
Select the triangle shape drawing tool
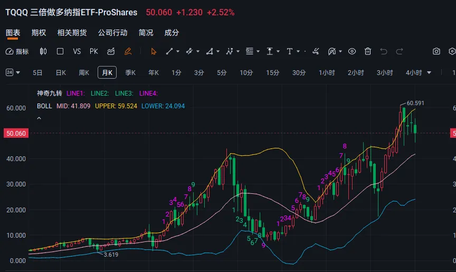pos(210,51)
